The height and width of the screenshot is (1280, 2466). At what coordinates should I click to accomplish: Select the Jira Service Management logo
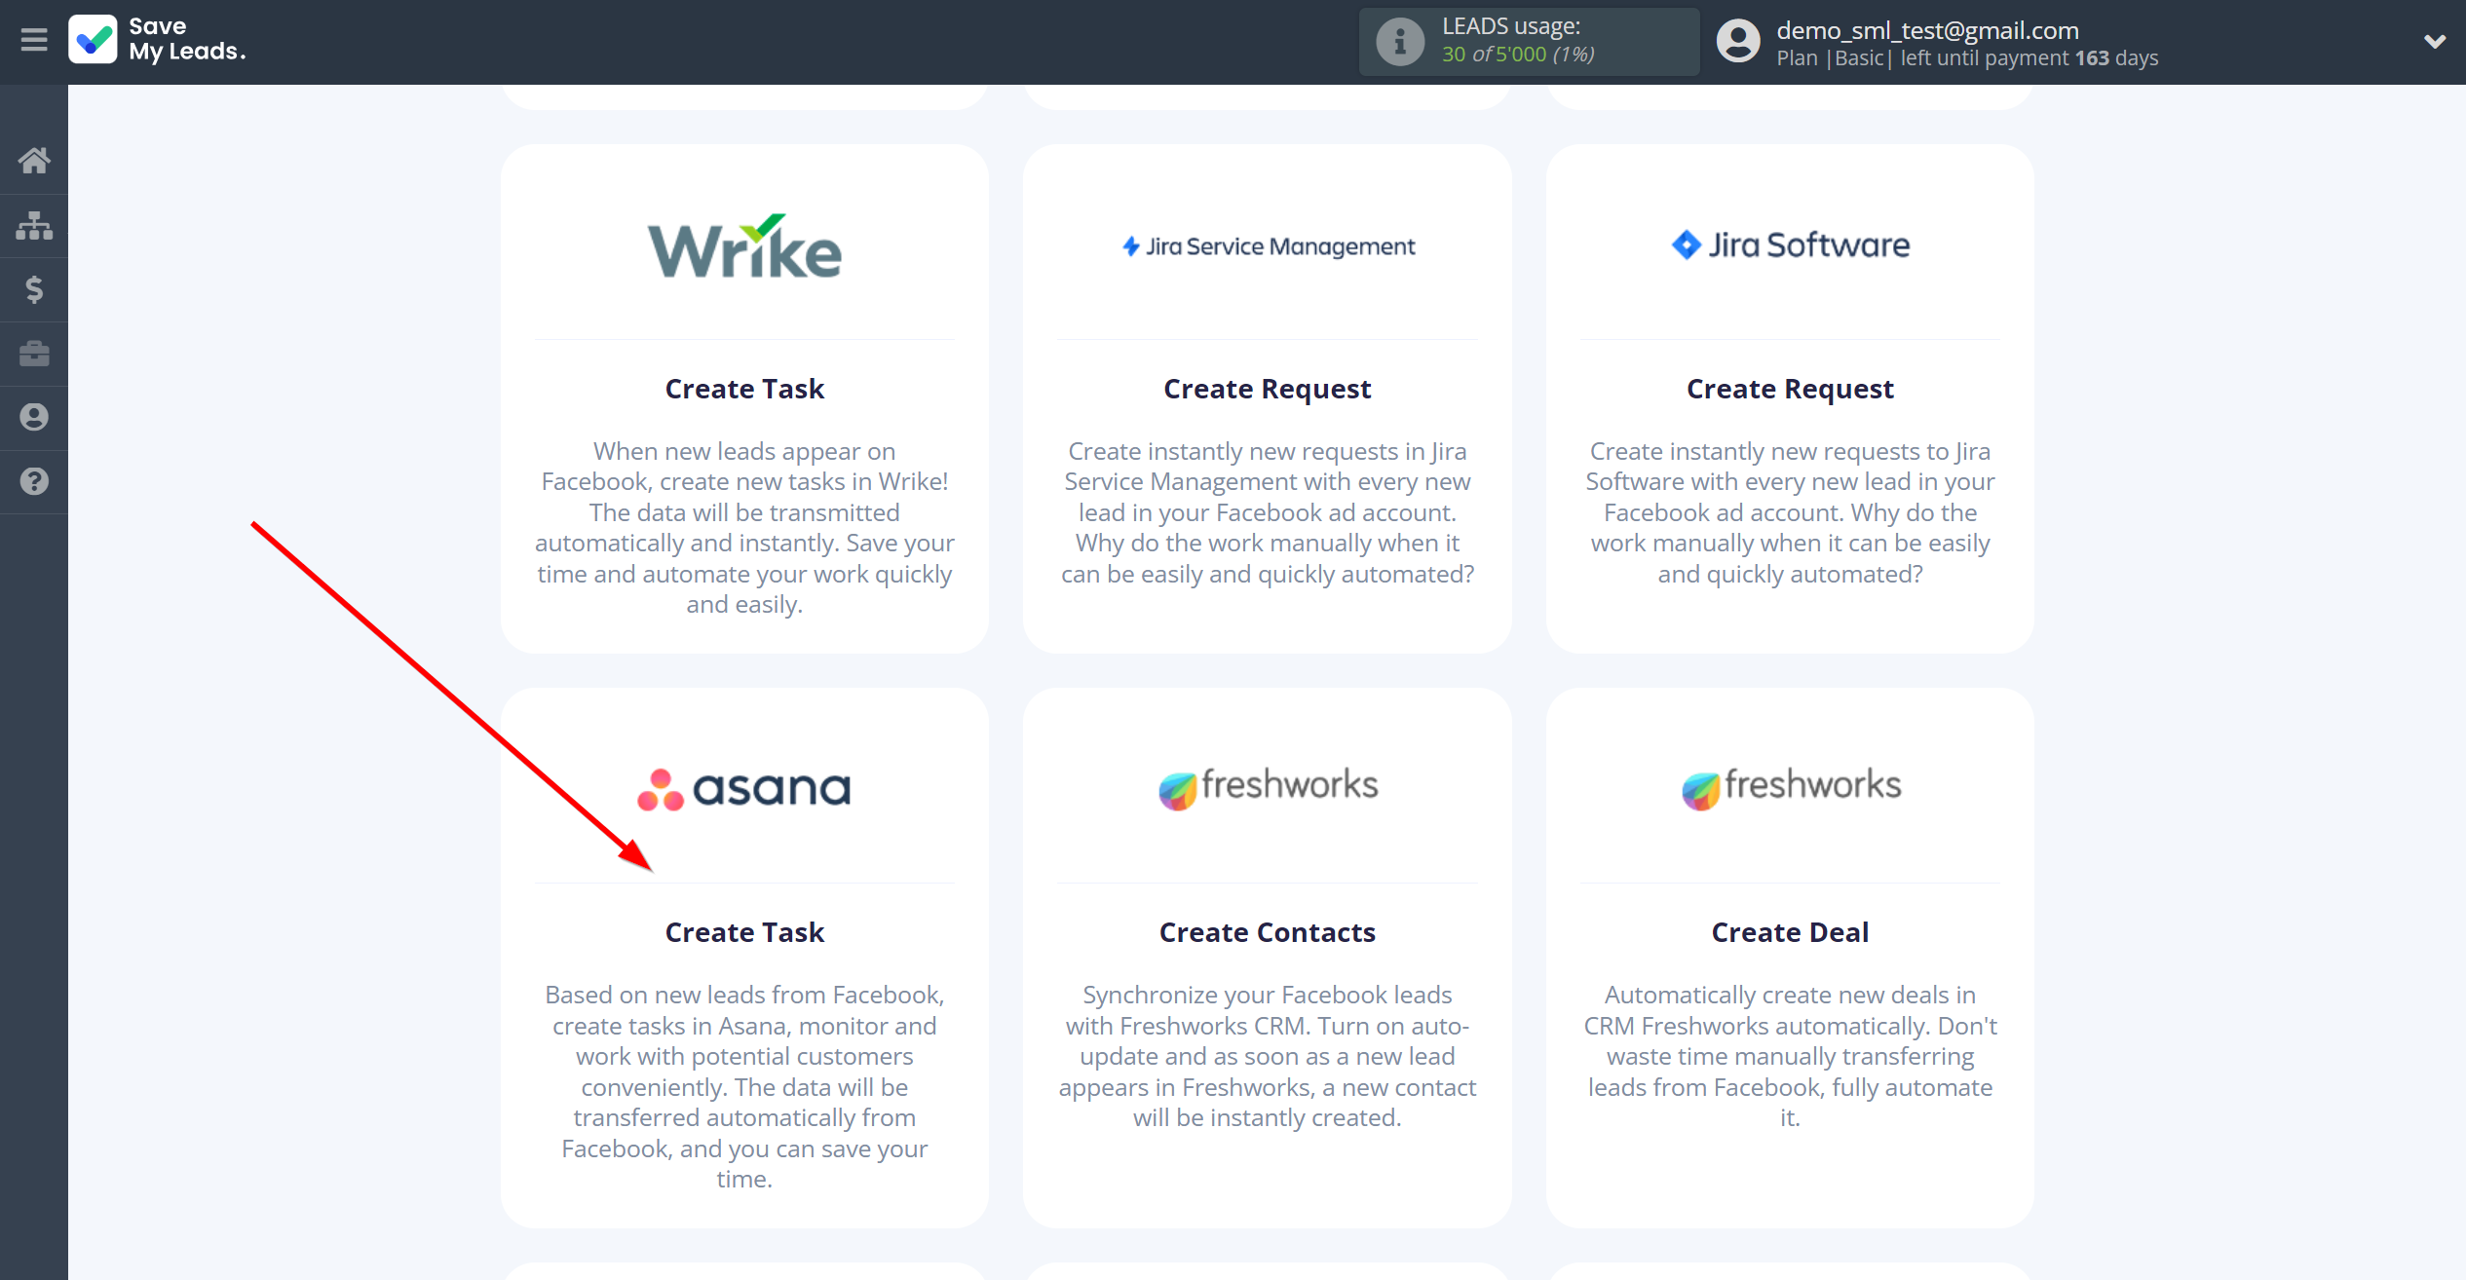coord(1268,246)
